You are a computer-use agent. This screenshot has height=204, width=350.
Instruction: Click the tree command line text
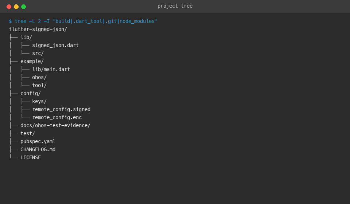[83, 21]
